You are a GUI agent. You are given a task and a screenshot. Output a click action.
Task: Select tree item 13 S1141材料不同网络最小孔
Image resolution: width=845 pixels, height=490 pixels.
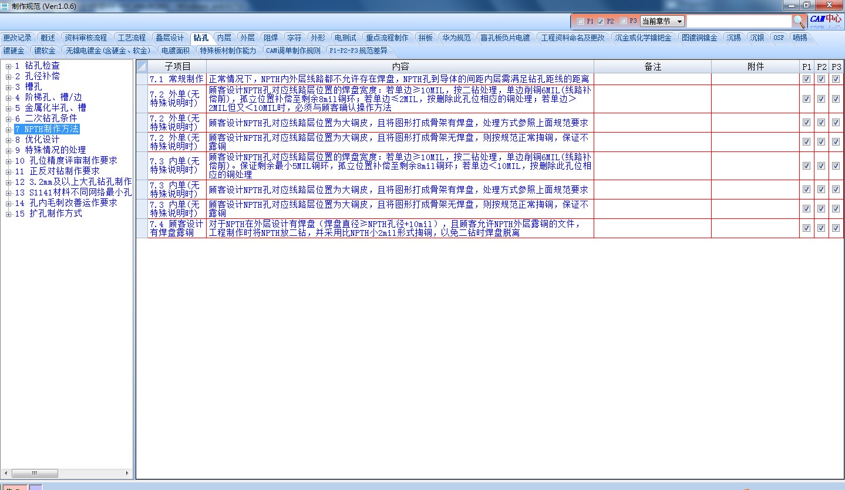click(73, 192)
